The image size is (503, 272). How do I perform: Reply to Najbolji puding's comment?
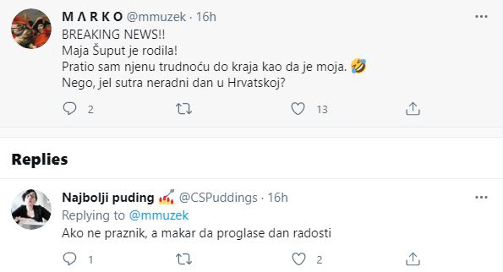coord(70,259)
